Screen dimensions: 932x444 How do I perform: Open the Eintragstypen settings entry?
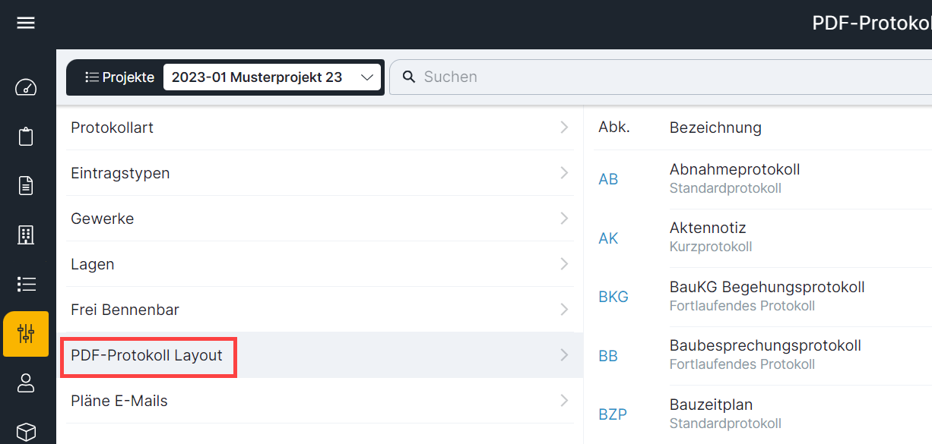tap(320, 173)
